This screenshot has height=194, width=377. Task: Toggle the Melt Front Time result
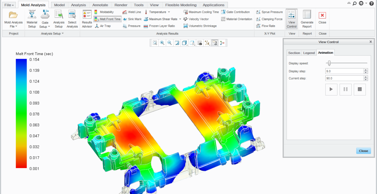coord(108,19)
